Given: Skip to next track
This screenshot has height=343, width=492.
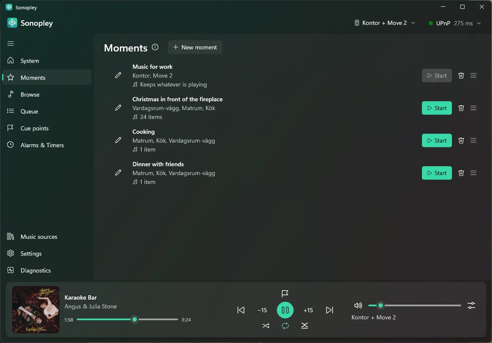Looking at the screenshot, I should (330, 310).
